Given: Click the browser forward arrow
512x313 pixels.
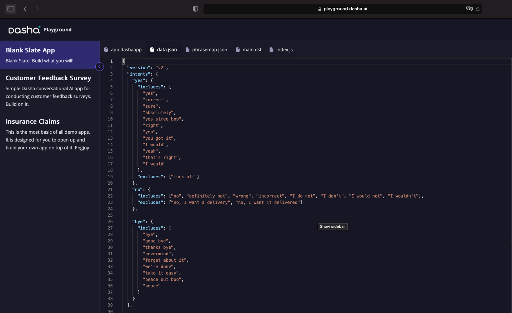Looking at the screenshot, I should click(37, 9).
